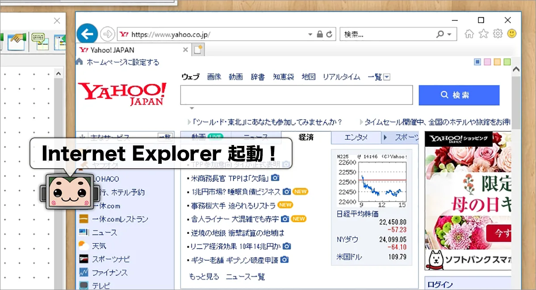
Task: Click the page scrollbar up arrow
Action: point(516,69)
